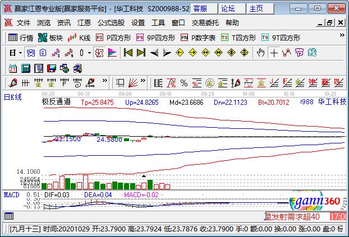
Task: Select the hand pan tool
Action: 261,53
